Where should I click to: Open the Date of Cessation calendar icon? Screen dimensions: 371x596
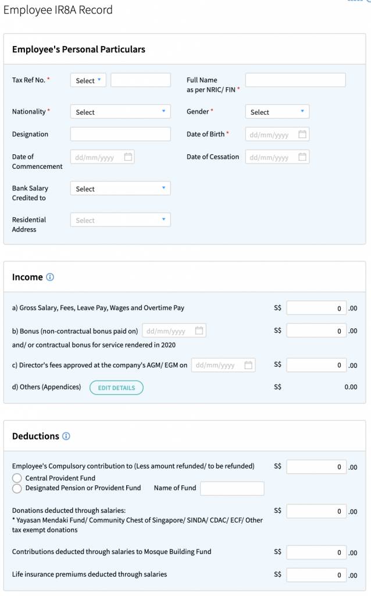(x=302, y=157)
